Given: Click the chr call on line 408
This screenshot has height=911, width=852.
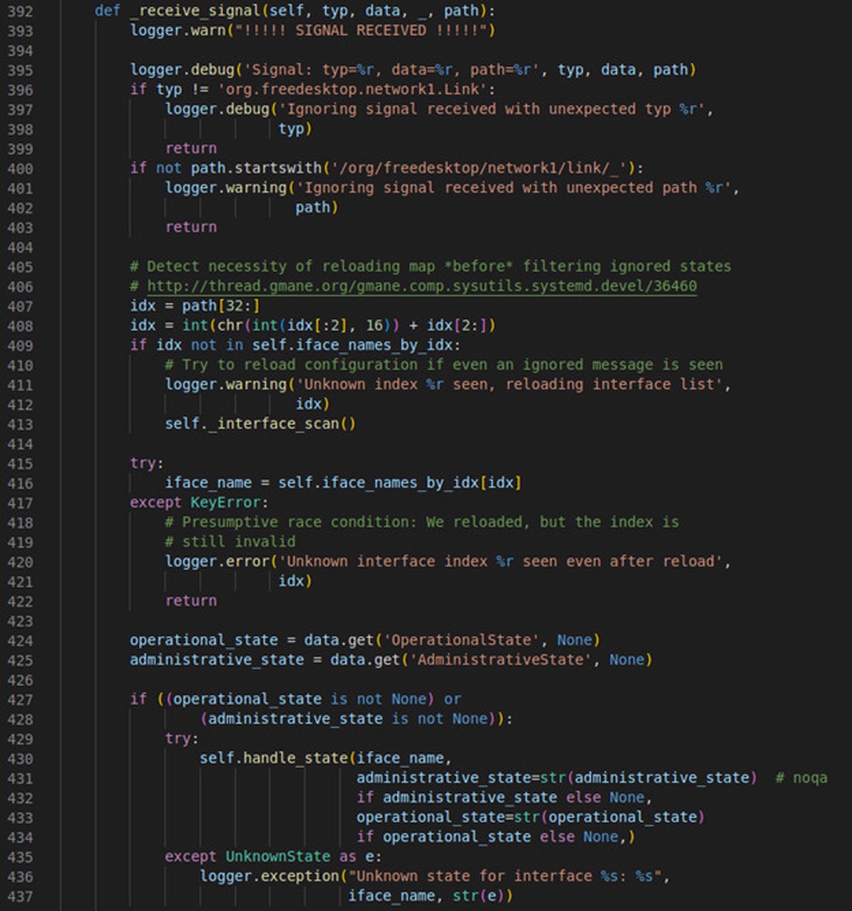Looking at the screenshot, I should pyautogui.click(x=229, y=325).
